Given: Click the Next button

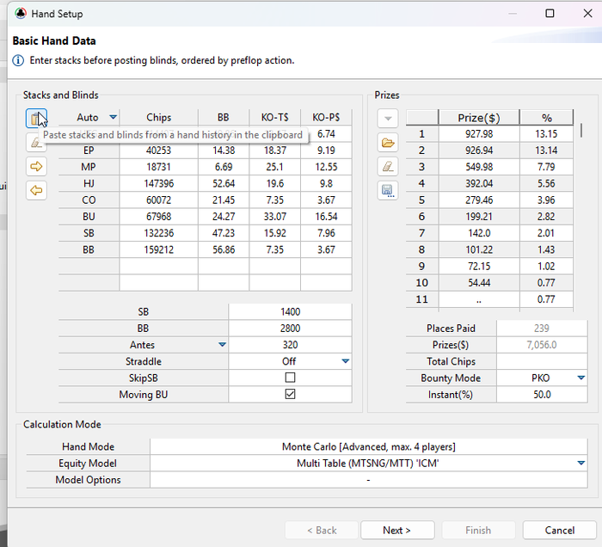Looking at the screenshot, I should tap(396, 531).
